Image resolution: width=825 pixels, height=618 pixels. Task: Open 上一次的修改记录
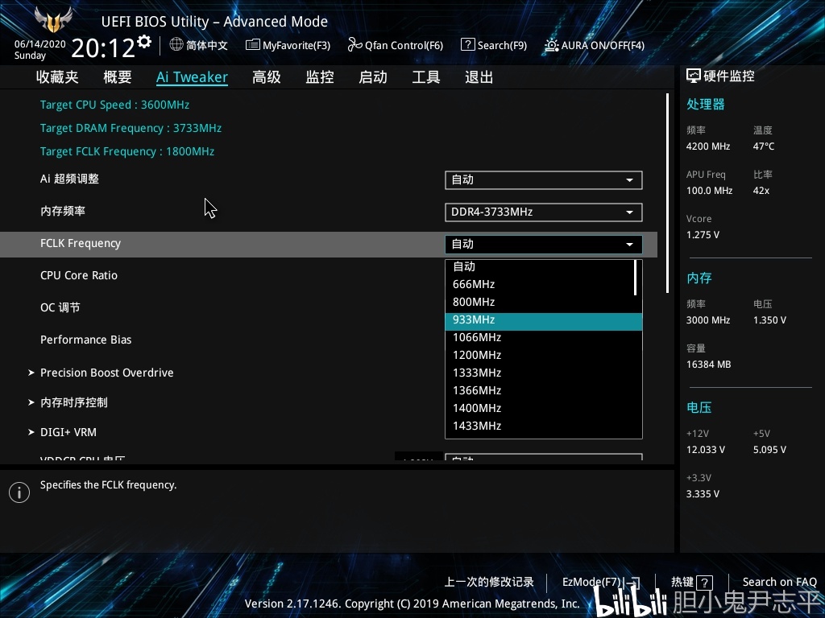(x=489, y=582)
